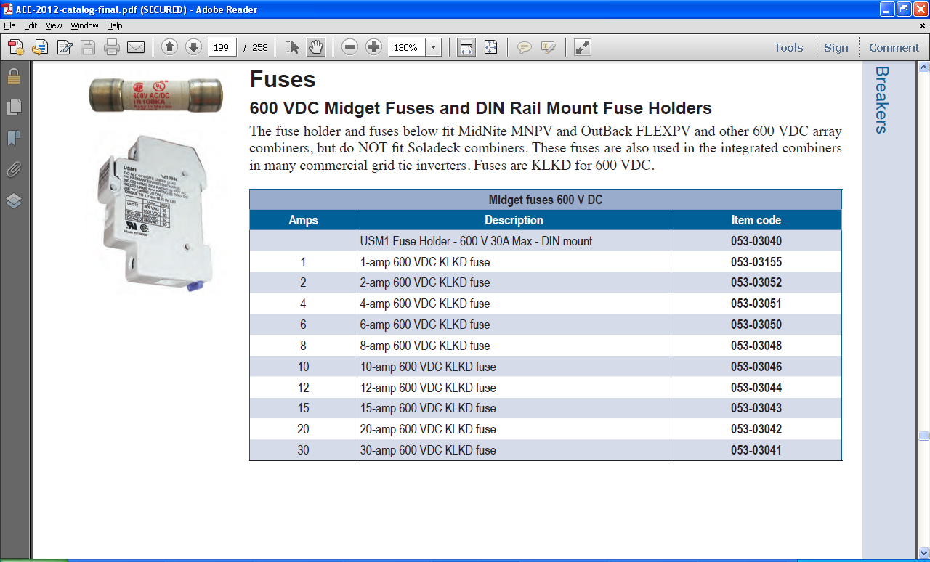Image resolution: width=930 pixels, height=562 pixels.
Task: Click the Save file toolbar icon
Action: pos(88,48)
